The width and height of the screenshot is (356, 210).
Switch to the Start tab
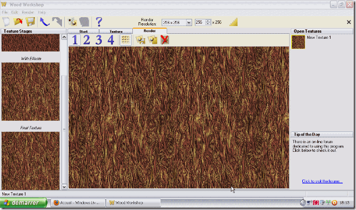tap(83, 32)
